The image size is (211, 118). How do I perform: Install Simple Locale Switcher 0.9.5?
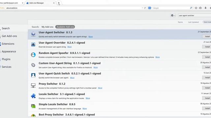pyautogui.click(x=207, y=108)
